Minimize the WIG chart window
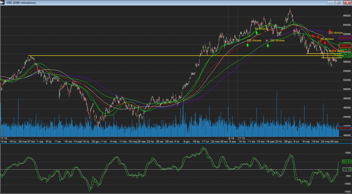Viewport: 352px width, 194px height. click(331, 3)
